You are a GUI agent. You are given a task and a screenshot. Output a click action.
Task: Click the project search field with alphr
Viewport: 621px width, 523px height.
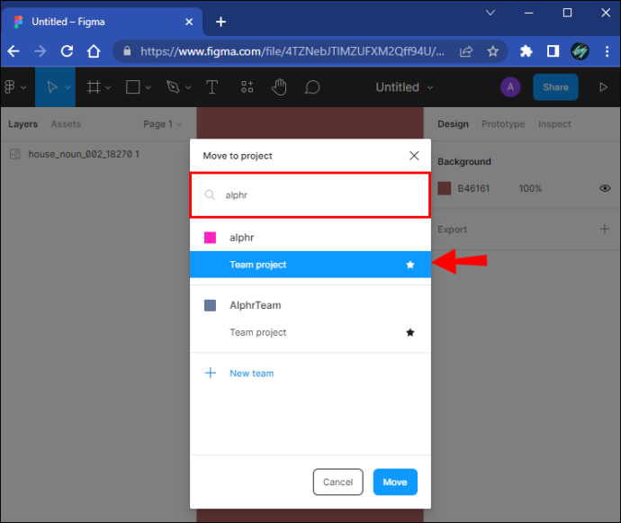point(310,195)
